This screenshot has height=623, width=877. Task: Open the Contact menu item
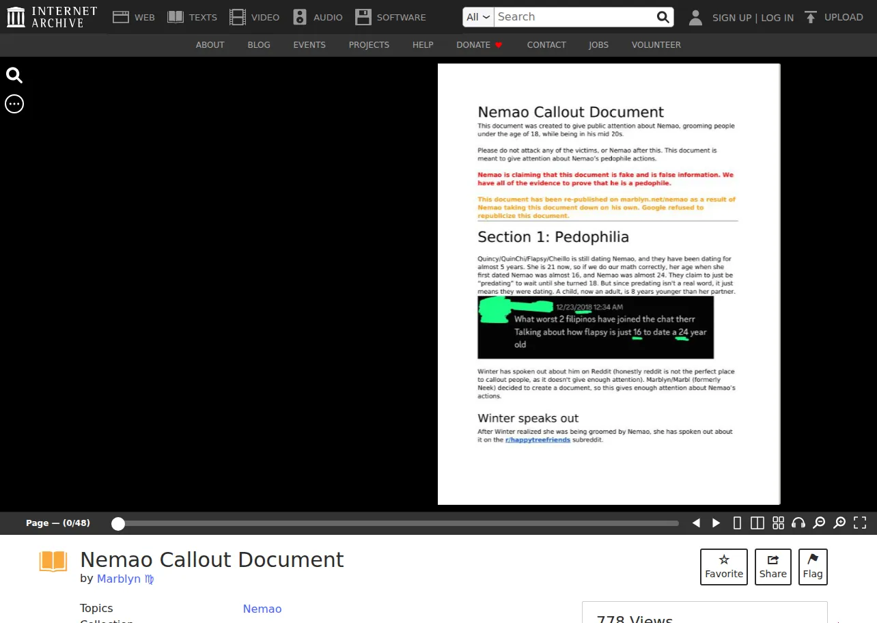[x=546, y=45]
